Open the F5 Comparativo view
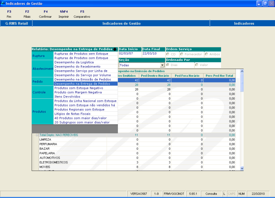This screenshot has width=275, height=198. [x=82, y=14]
